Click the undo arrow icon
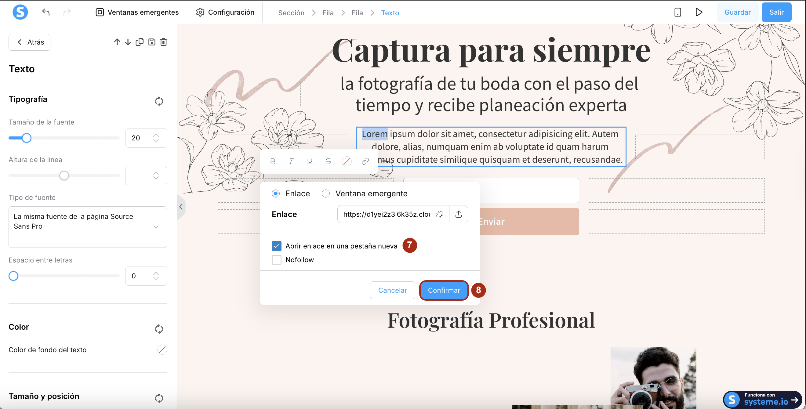Screen dimensions: 806x409 46,12
